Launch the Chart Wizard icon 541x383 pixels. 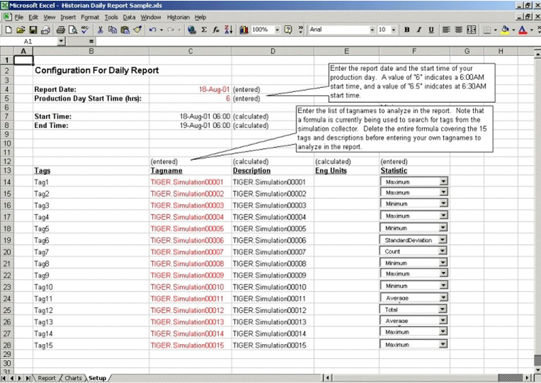[244, 30]
